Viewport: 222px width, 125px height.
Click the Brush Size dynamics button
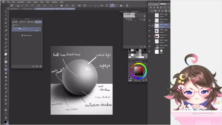click(144, 19)
